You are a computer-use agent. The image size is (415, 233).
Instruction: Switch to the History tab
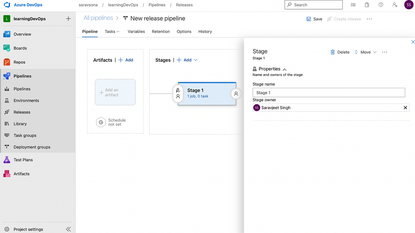pos(205,31)
